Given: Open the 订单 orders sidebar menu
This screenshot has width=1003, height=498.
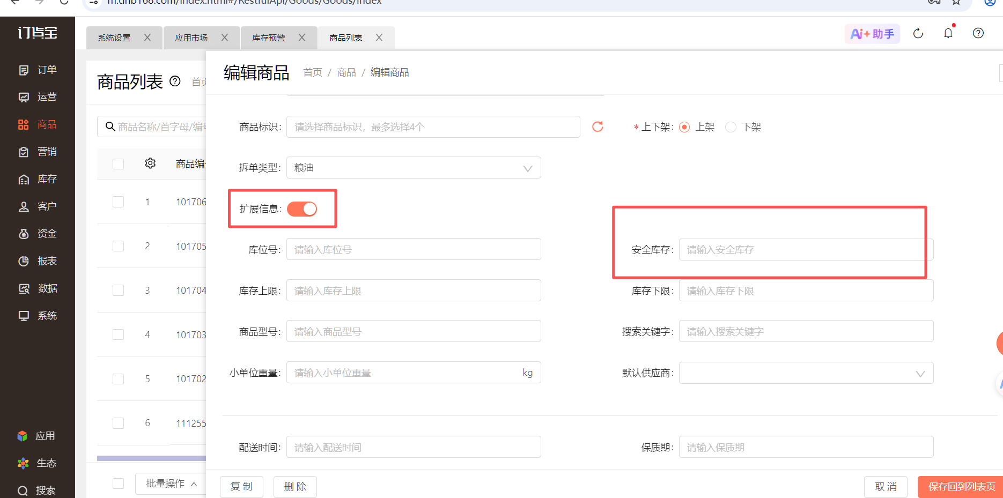Looking at the screenshot, I should click(x=38, y=70).
